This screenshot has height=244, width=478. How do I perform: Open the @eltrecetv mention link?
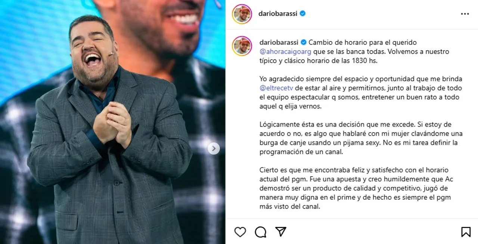[276, 88]
